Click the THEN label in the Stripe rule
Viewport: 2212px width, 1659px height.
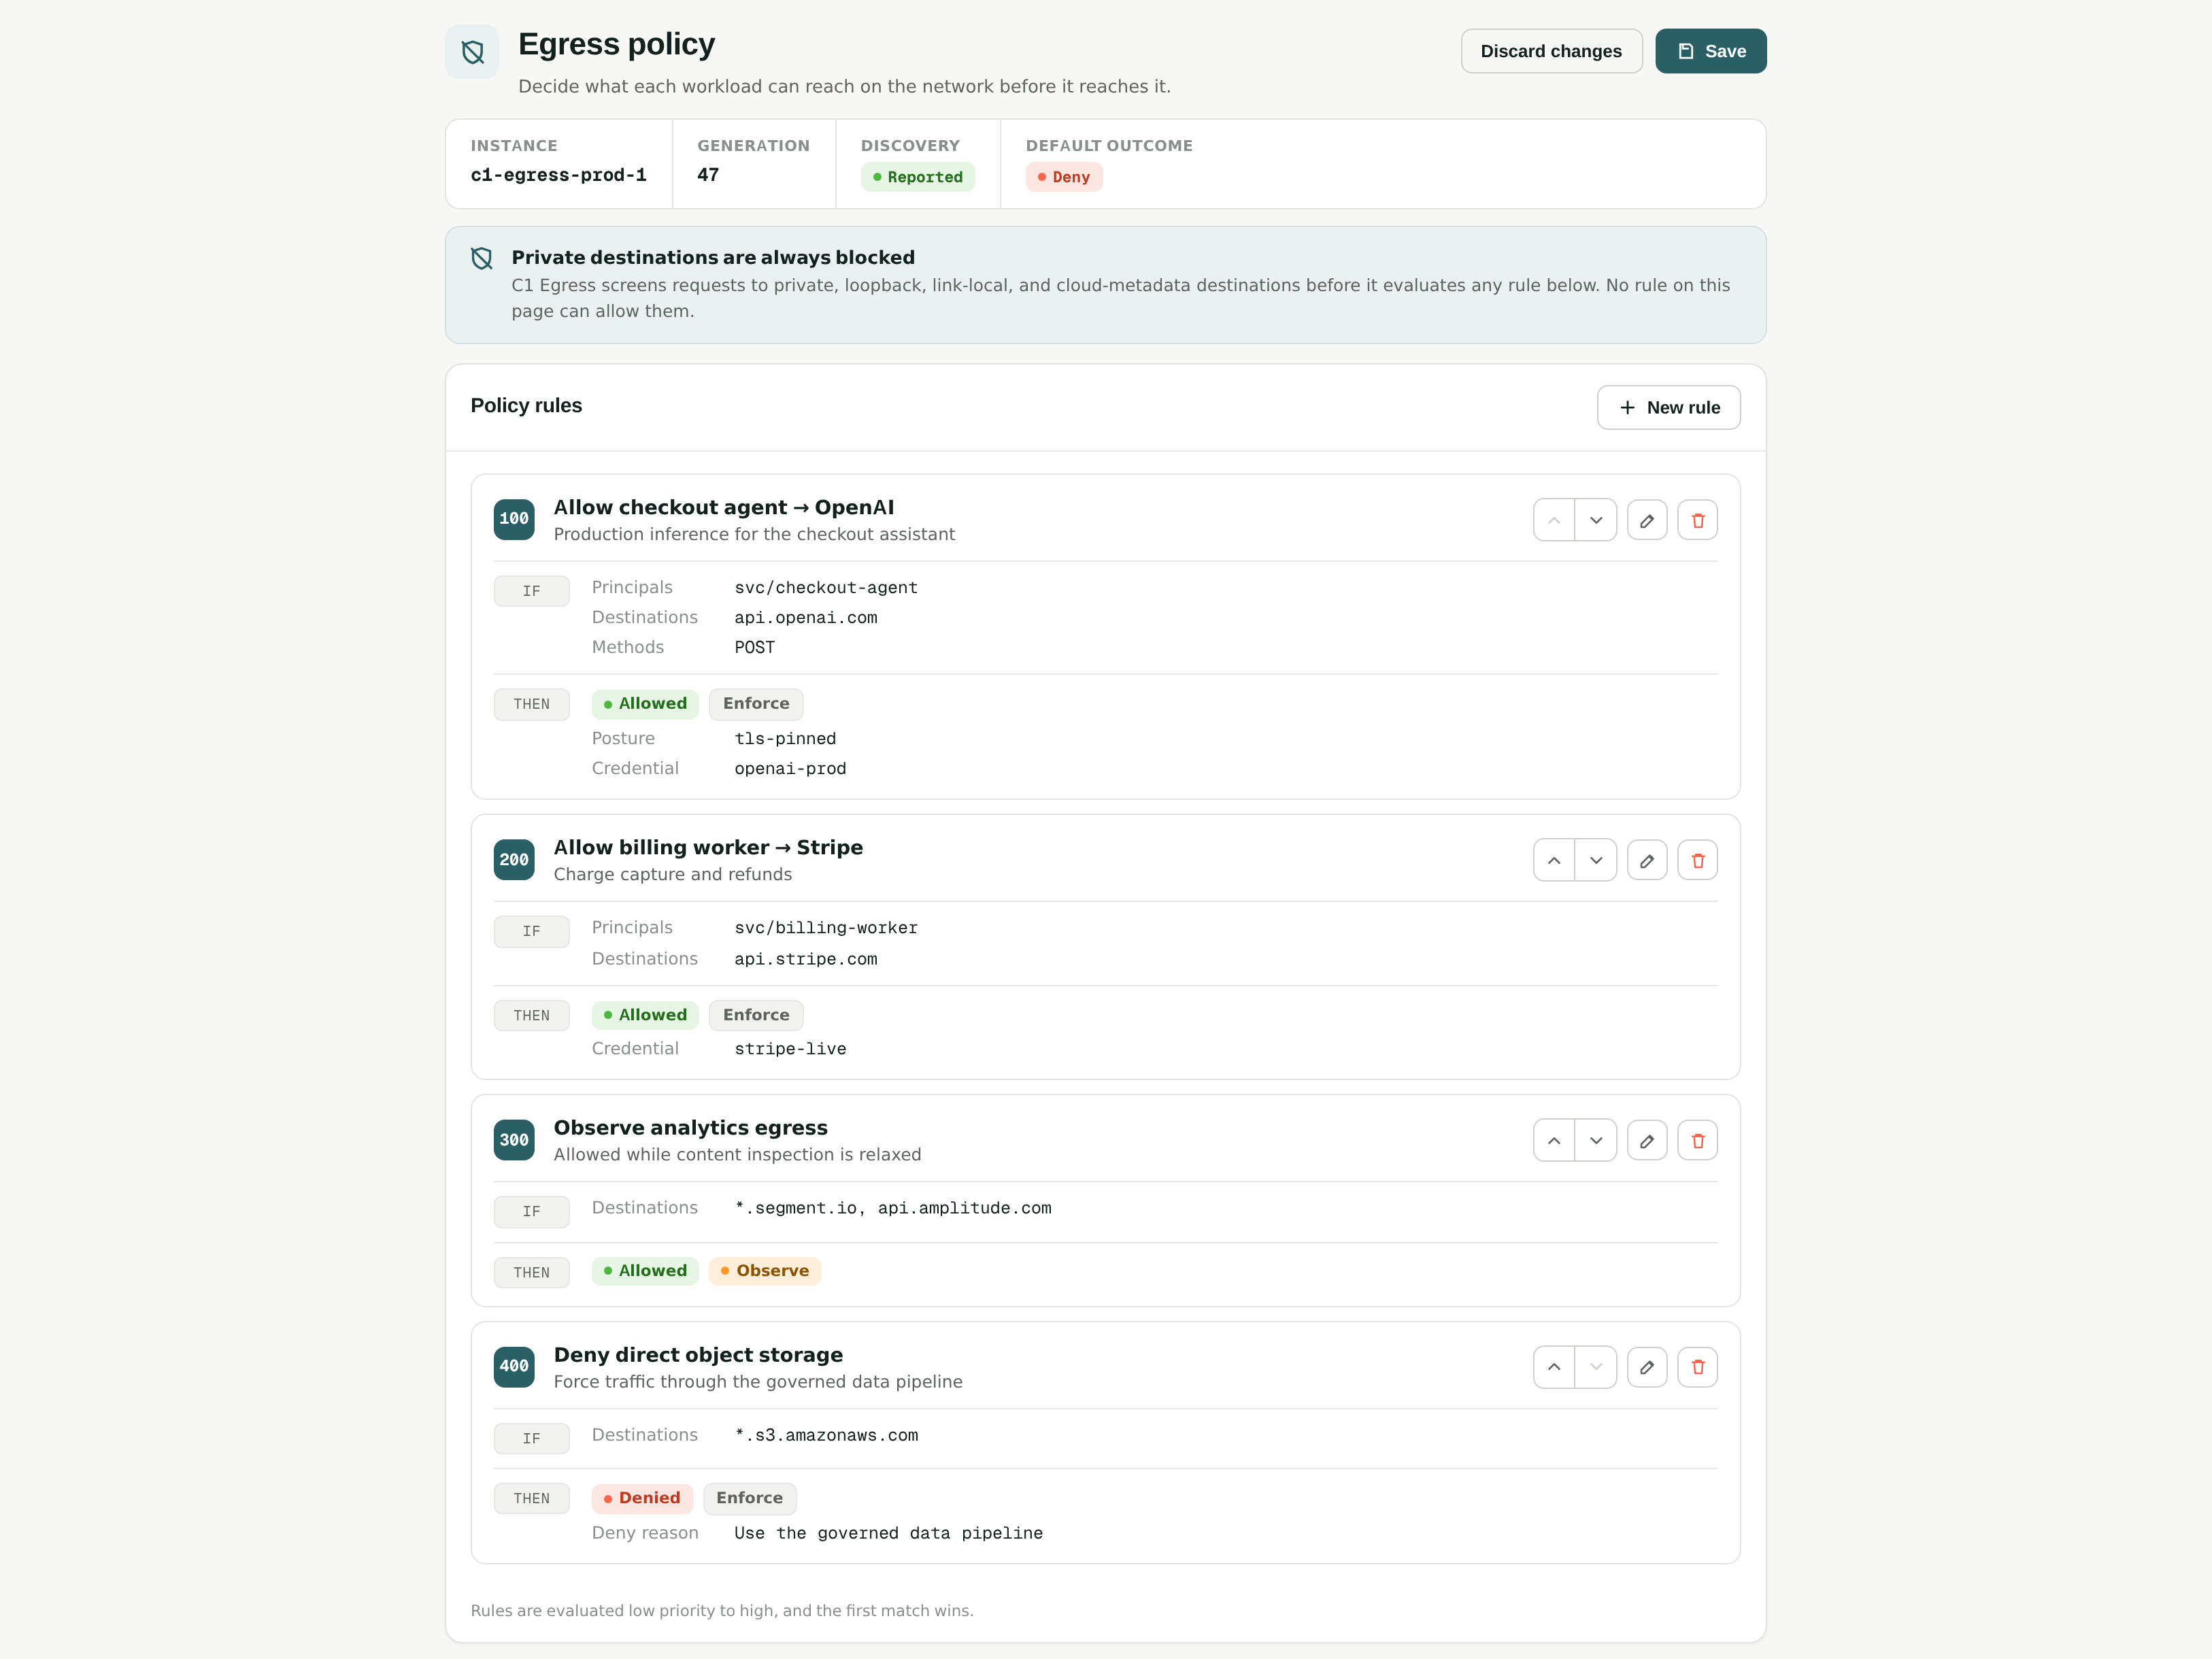click(532, 1015)
